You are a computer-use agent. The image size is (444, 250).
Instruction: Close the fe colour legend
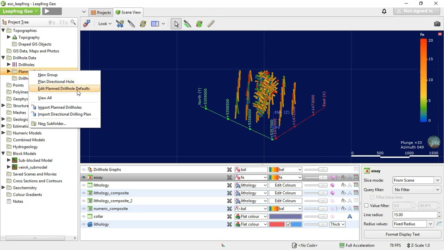(440, 34)
